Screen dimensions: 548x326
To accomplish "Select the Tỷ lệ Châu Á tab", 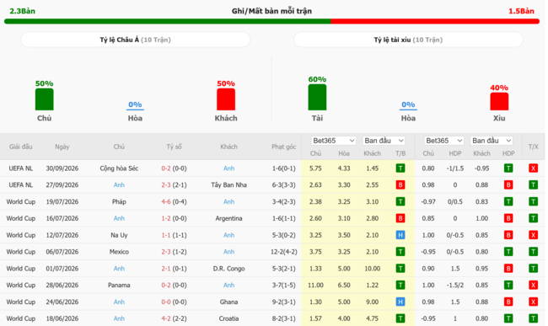I will point(135,40).
